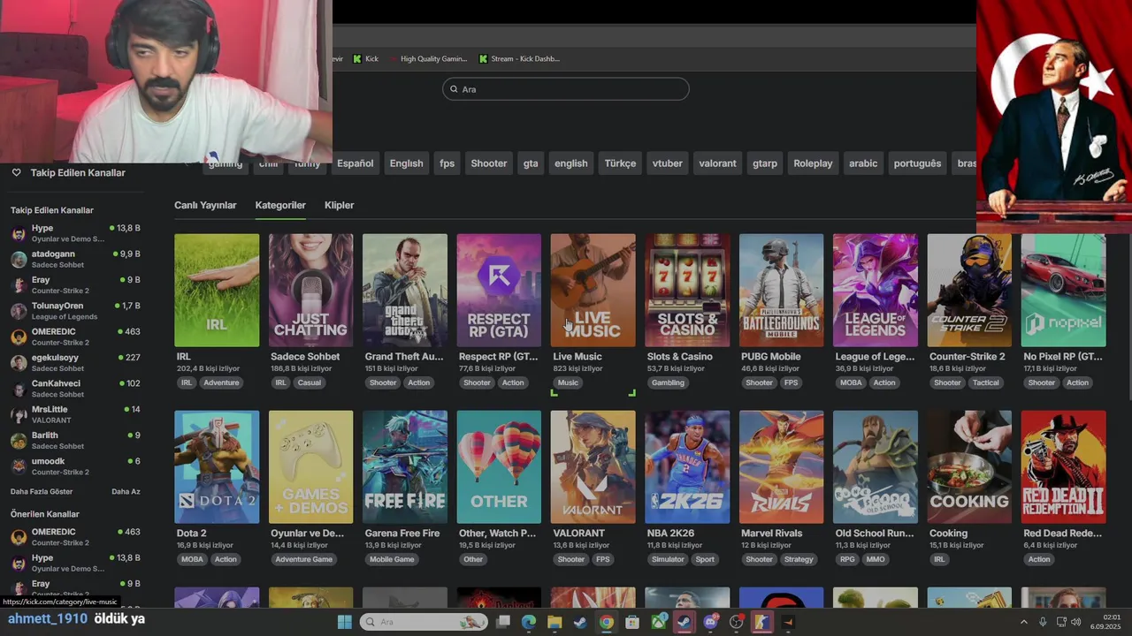Open the Live Music category cover
The height and width of the screenshot is (636, 1132).
593,290
